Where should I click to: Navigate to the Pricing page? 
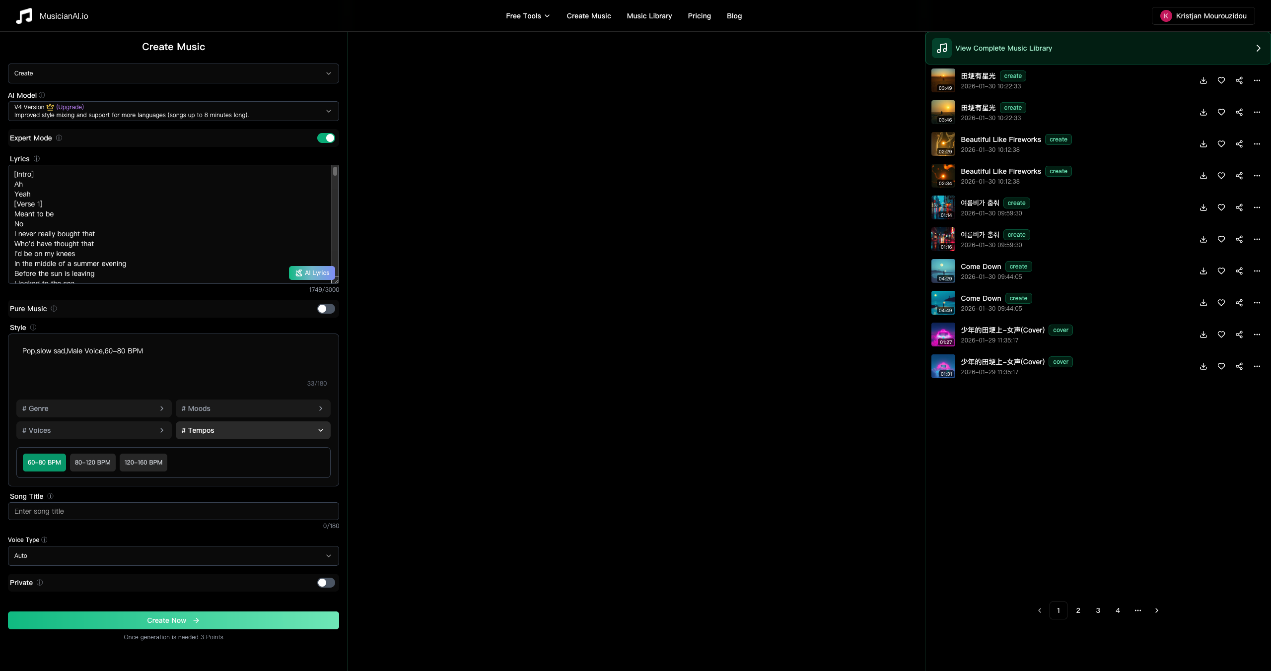click(x=699, y=16)
